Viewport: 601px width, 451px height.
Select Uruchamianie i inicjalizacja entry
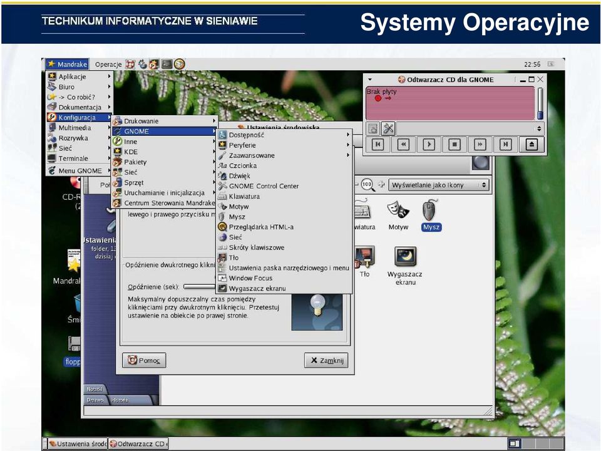(x=165, y=193)
